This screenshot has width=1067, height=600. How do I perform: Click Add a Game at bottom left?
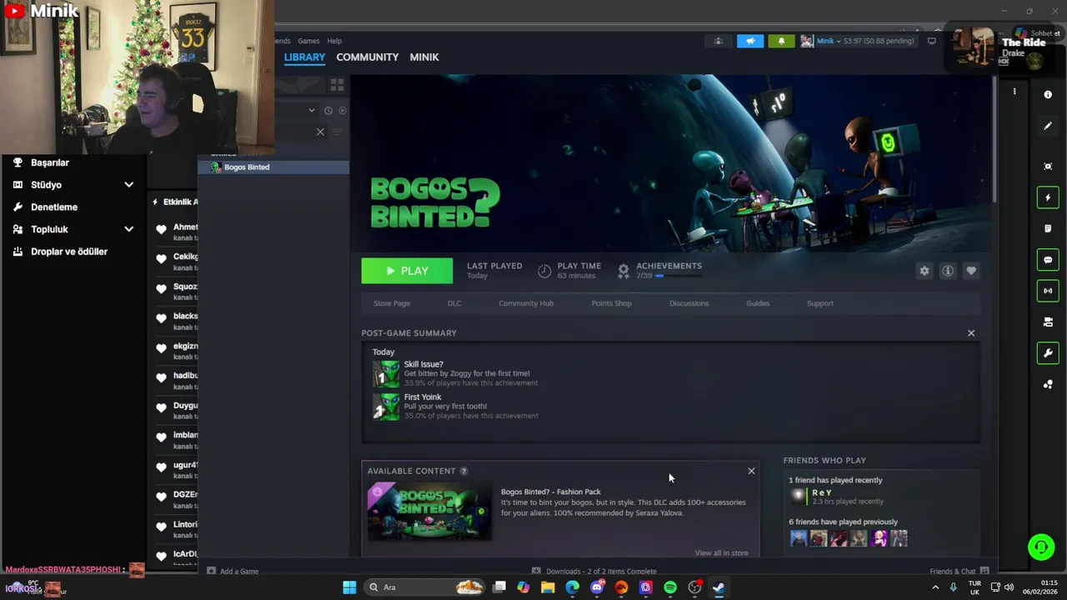[x=233, y=572]
